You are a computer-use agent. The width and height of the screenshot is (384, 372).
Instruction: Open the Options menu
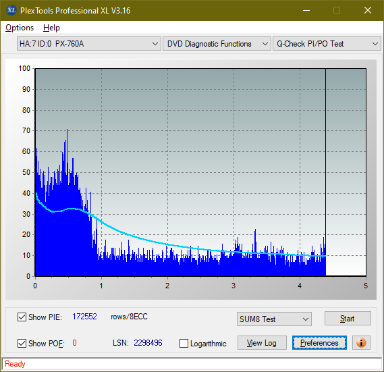click(x=20, y=28)
